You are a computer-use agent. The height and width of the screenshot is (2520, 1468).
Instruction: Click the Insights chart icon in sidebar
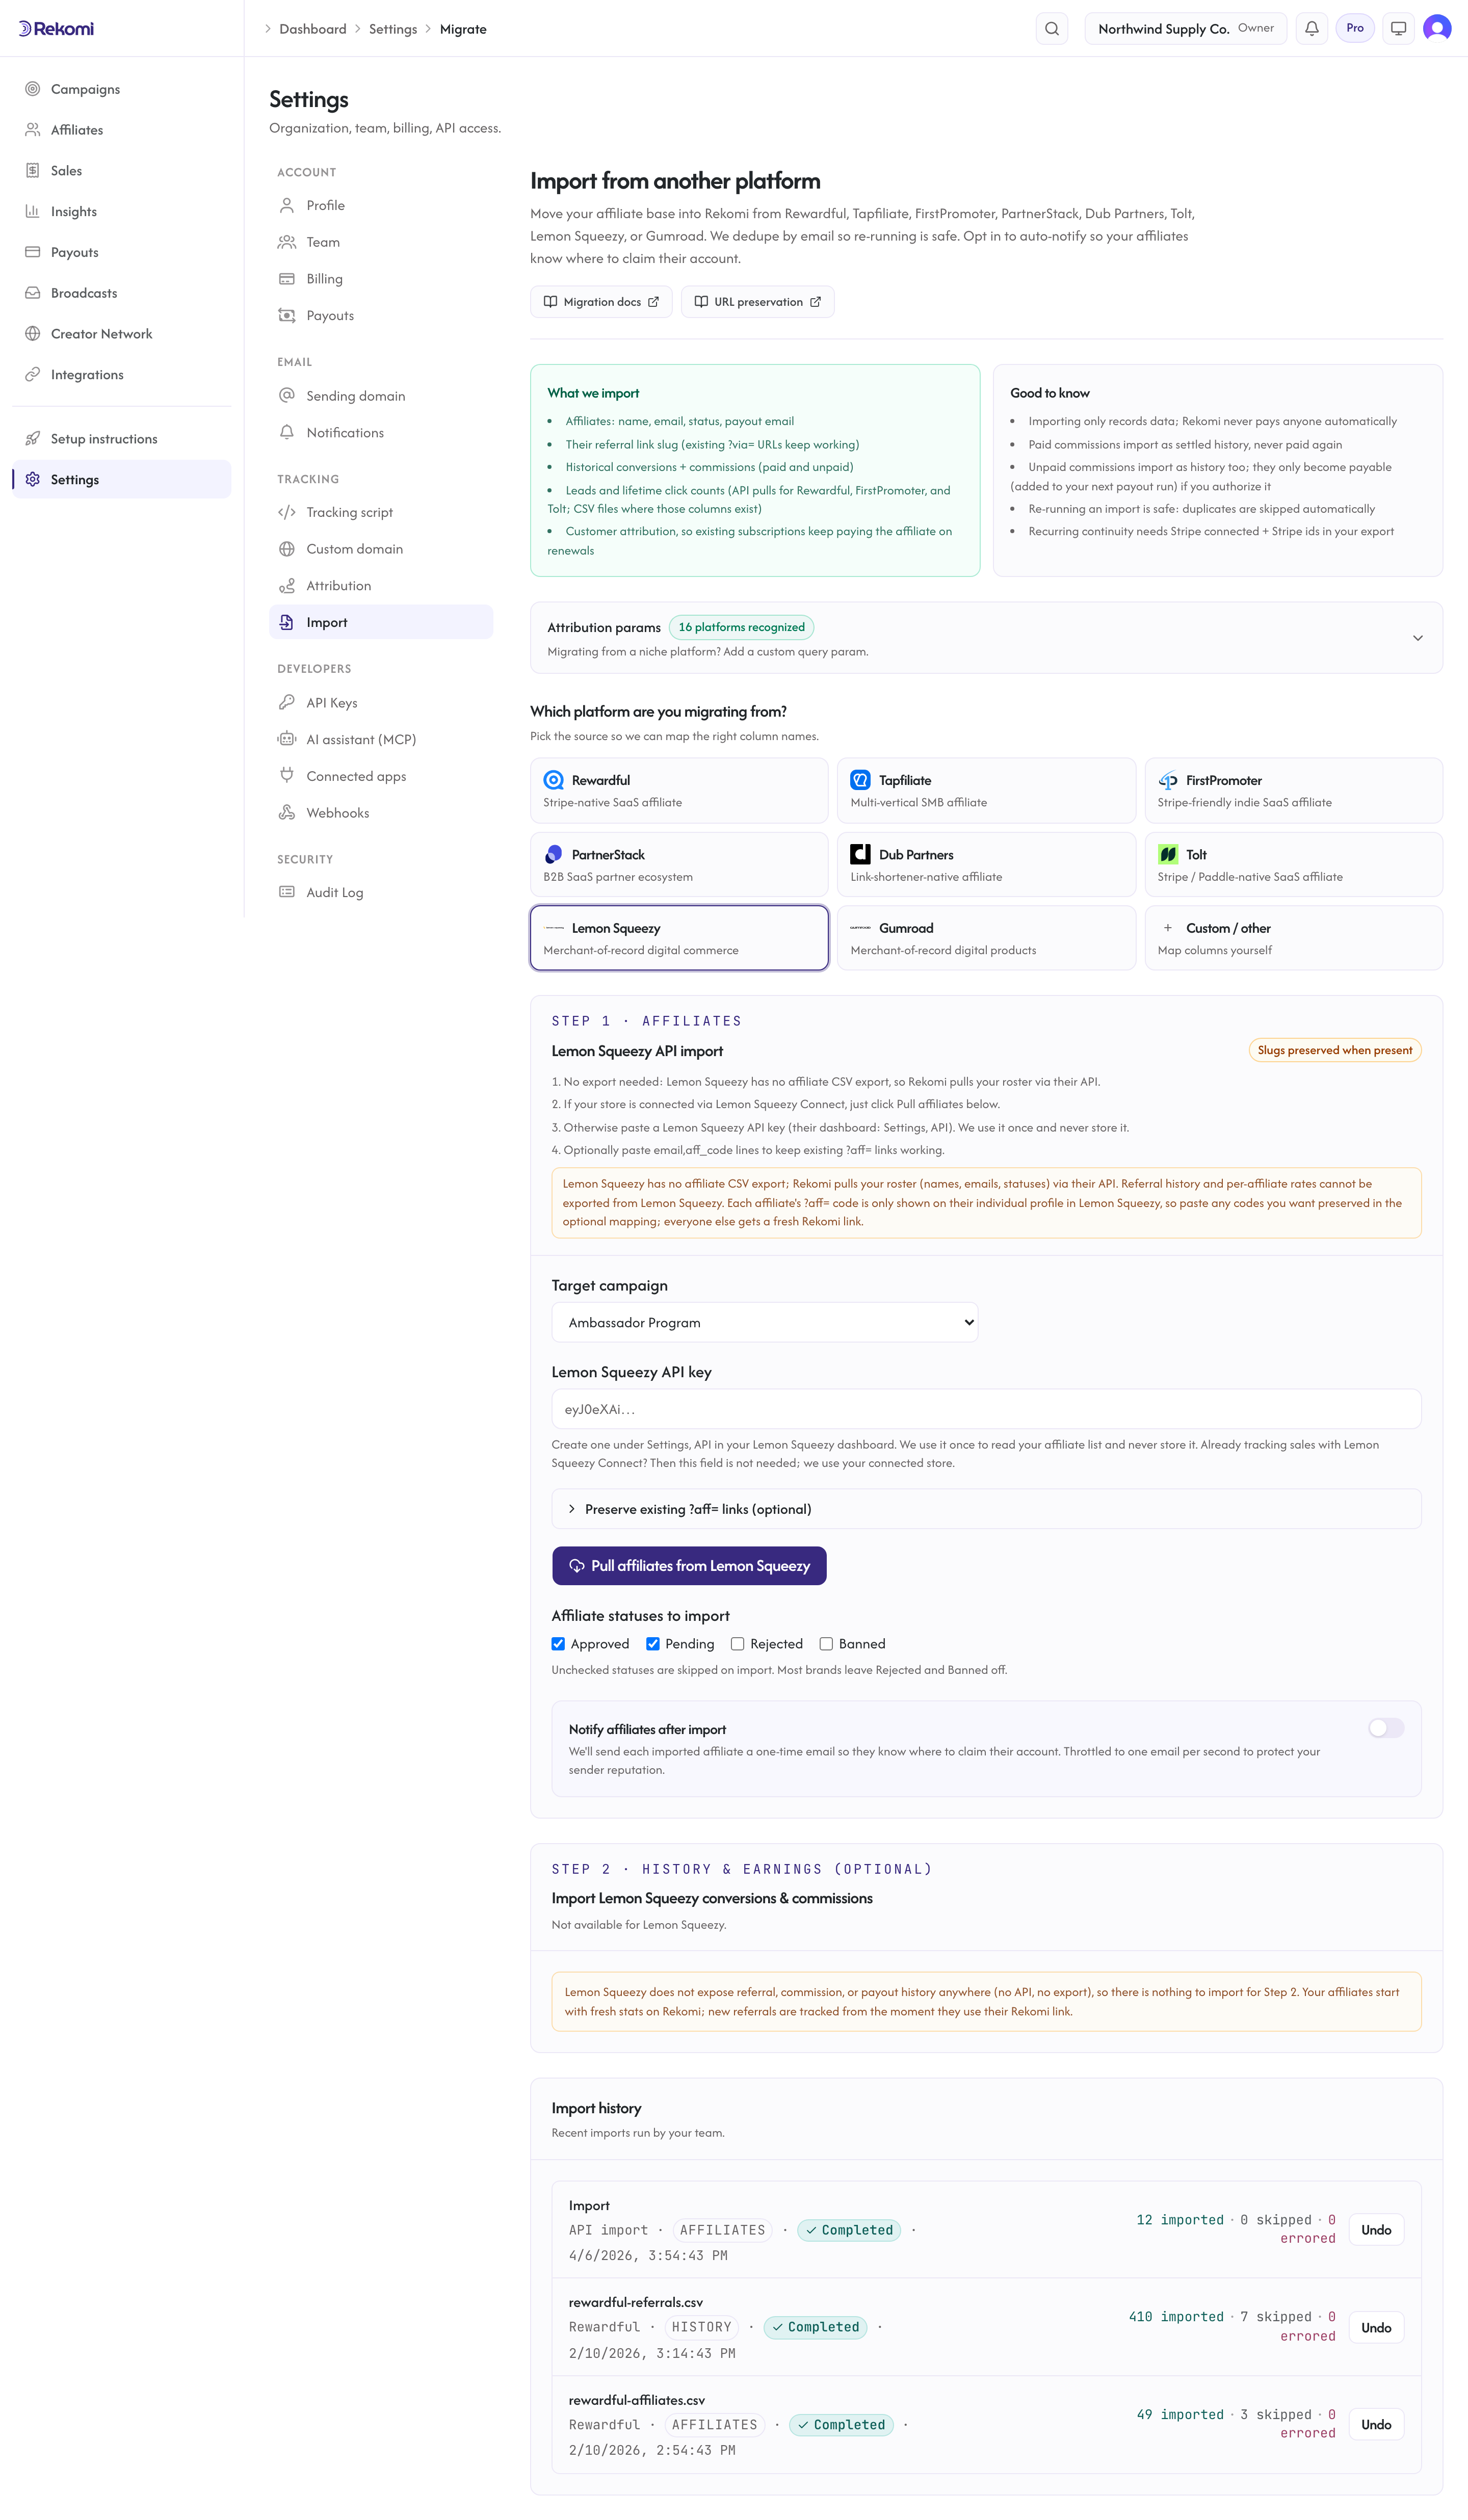pyautogui.click(x=33, y=212)
